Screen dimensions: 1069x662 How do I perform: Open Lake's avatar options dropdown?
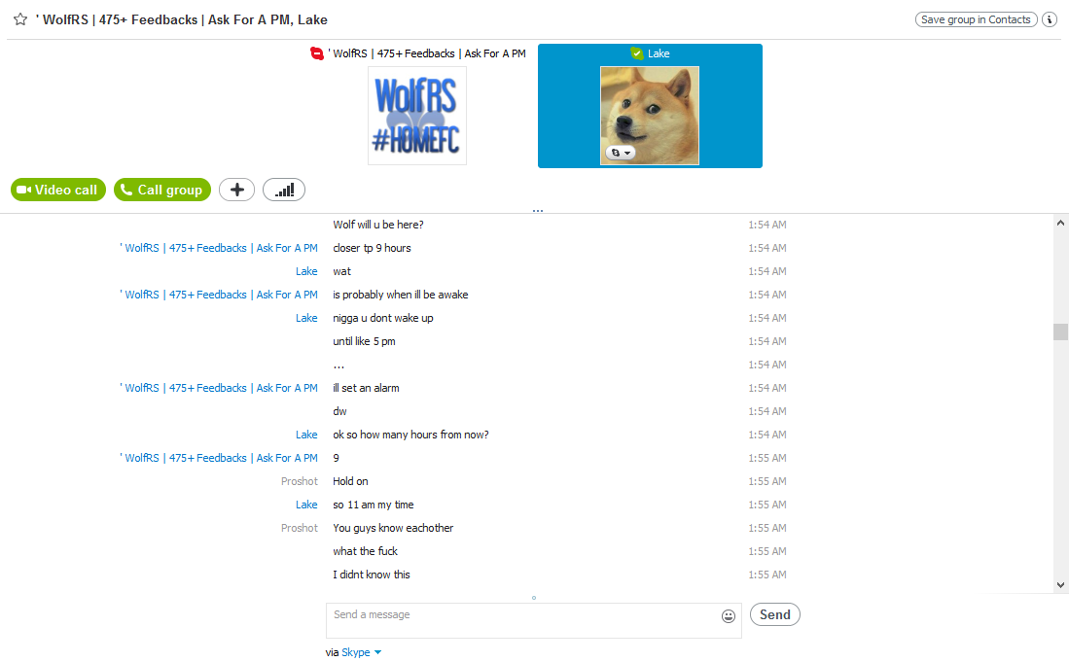[x=621, y=153]
